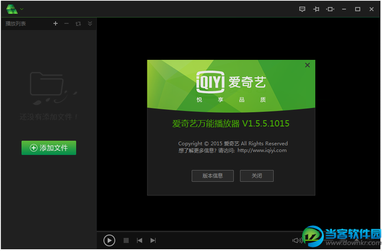Skip to the next track
Screen dimensions: 382x251
point(153,240)
